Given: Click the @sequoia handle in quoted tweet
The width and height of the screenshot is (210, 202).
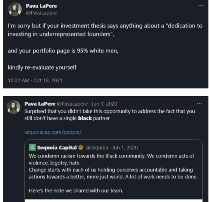Looking at the screenshot, I should pyautogui.click(x=97, y=148).
